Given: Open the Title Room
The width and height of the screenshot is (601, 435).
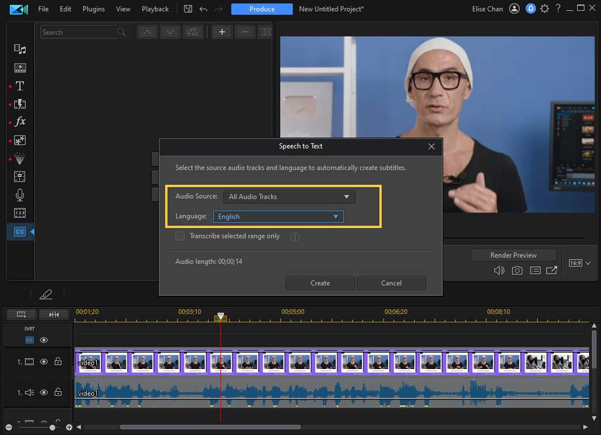Looking at the screenshot, I should (x=20, y=86).
